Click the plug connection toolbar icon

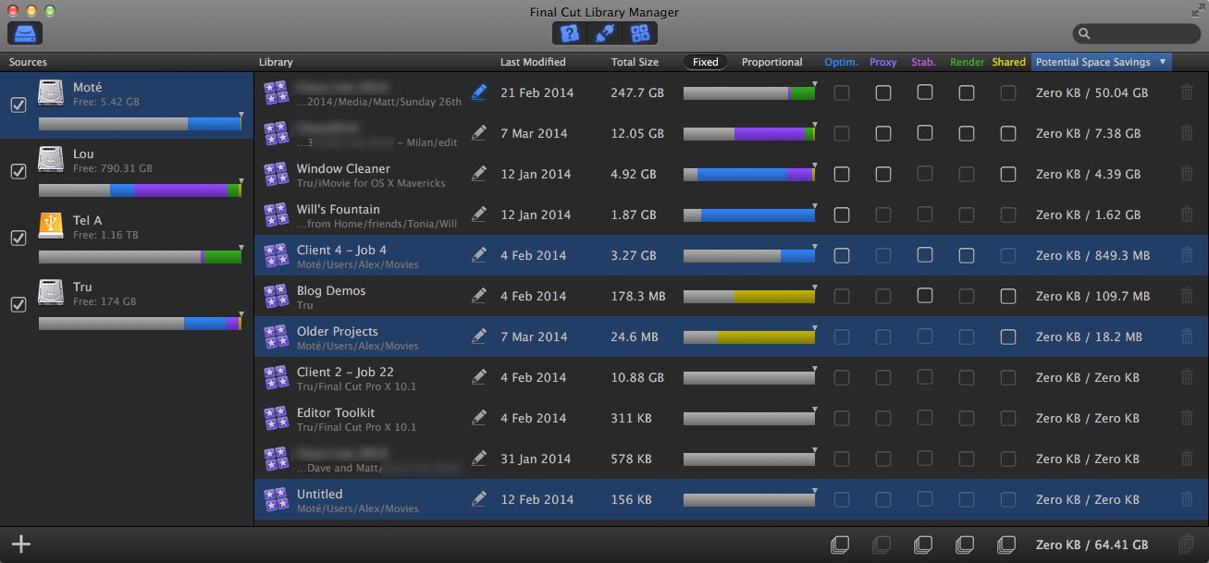[x=605, y=33]
